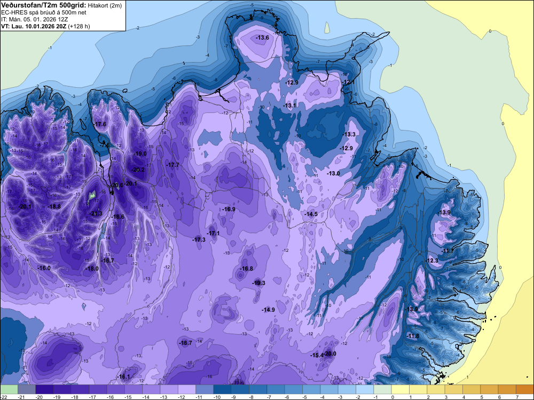This screenshot has height=400, width=534.
Task: Click the -21.3 temperature label
Action: (96, 214)
